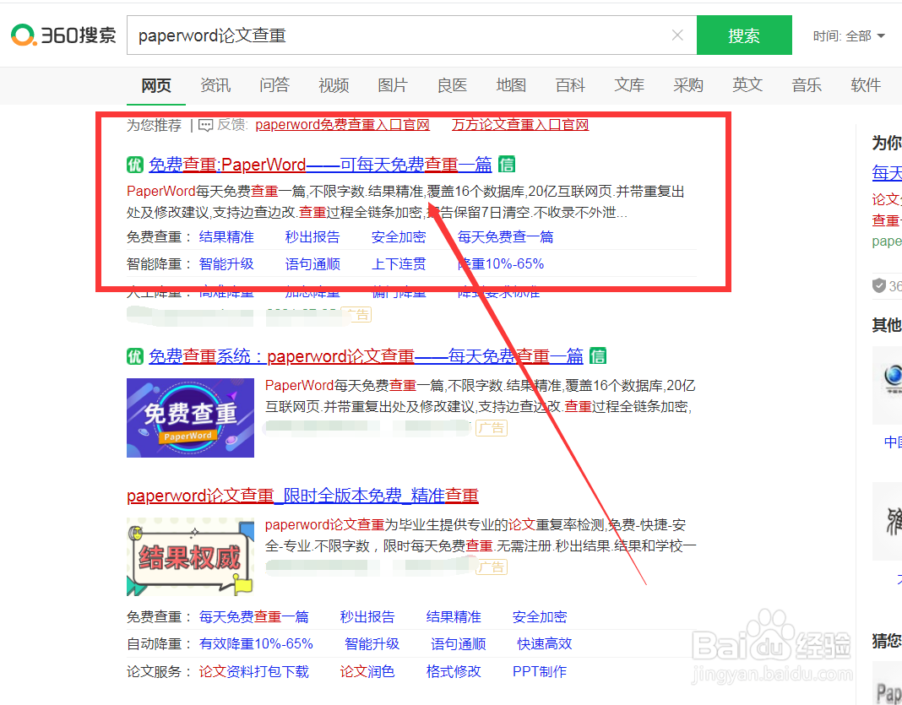This screenshot has width=902, height=705.
Task: Switch to the 视频 tab
Action: pyautogui.click(x=334, y=85)
